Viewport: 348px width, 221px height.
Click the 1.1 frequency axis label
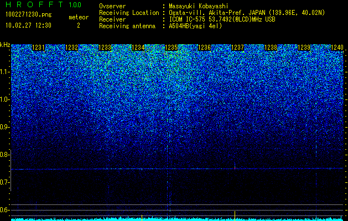(4, 72)
